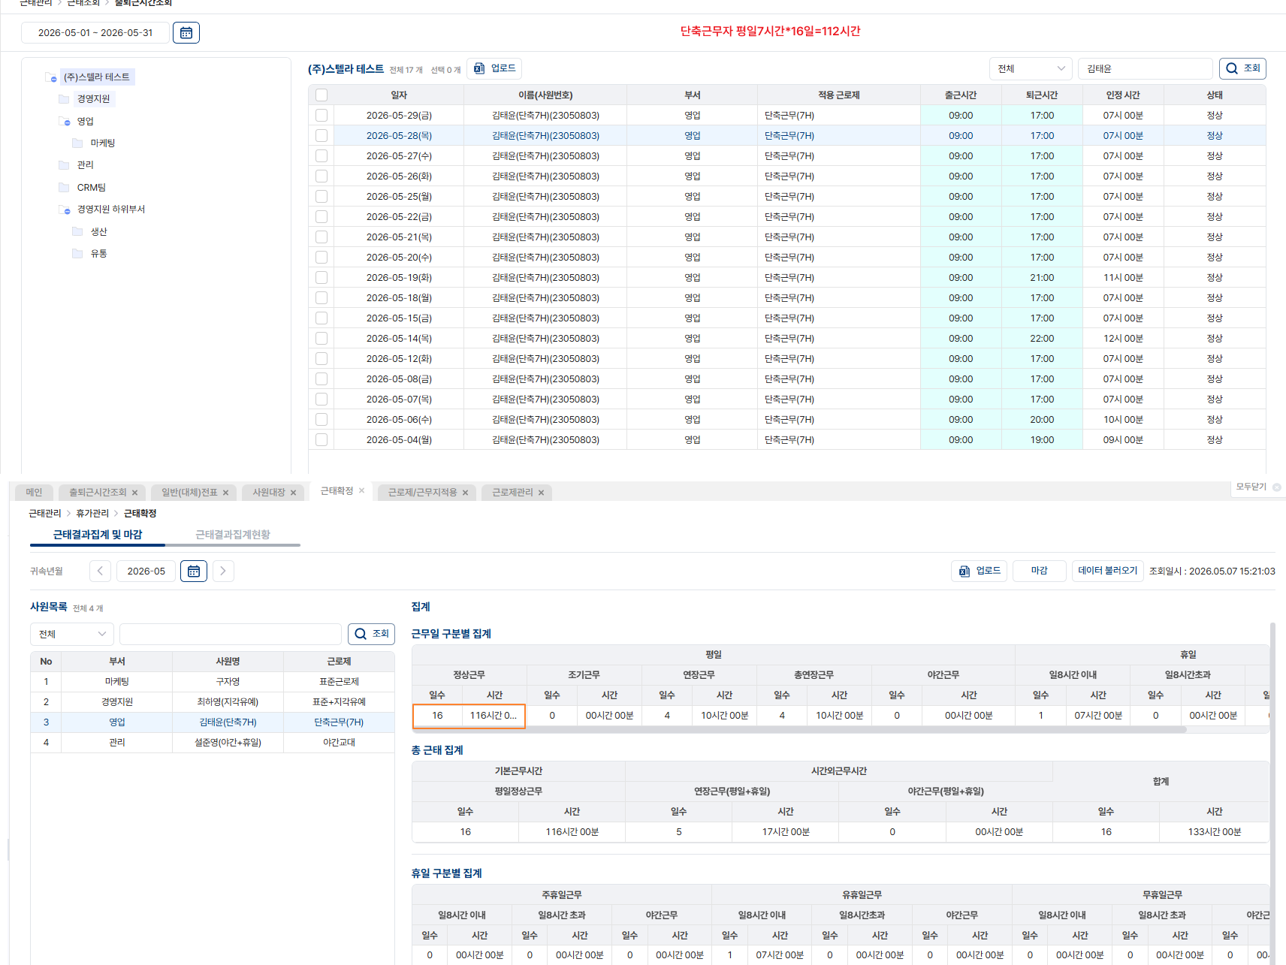Check the row for 2026-05-29(금)

pyautogui.click(x=321, y=116)
